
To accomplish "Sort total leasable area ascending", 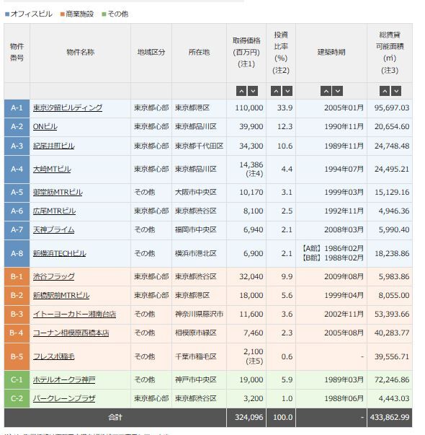I will pos(385,91).
